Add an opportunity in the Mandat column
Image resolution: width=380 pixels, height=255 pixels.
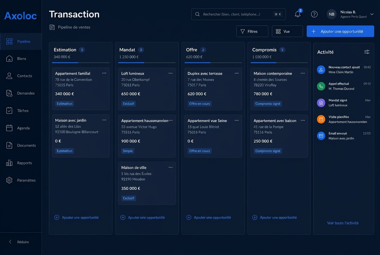tap(142, 217)
